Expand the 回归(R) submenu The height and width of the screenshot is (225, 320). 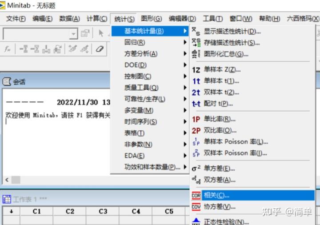coord(150,42)
